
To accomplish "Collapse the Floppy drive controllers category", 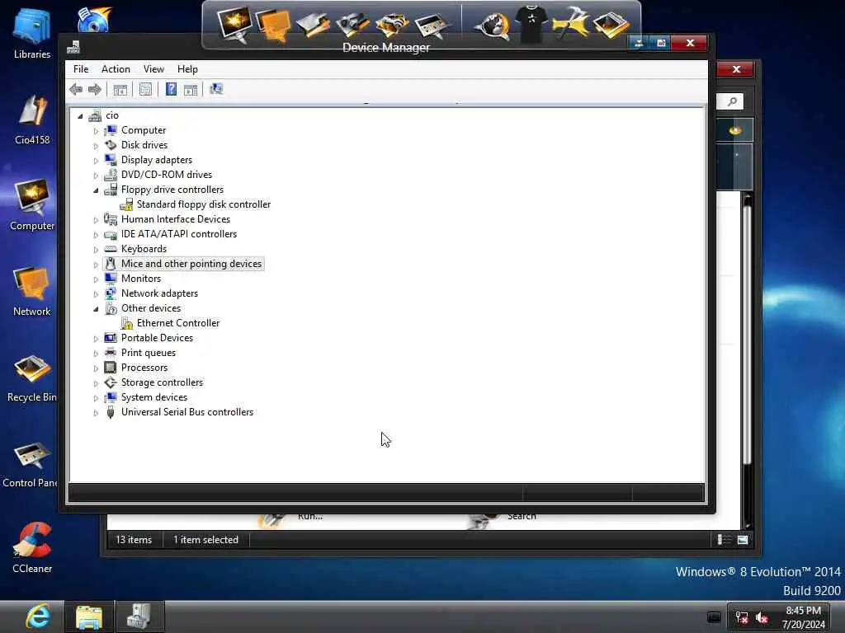I will tap(96, 190).
